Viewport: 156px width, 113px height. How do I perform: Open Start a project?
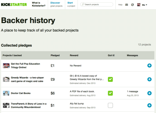coord(71,4)
